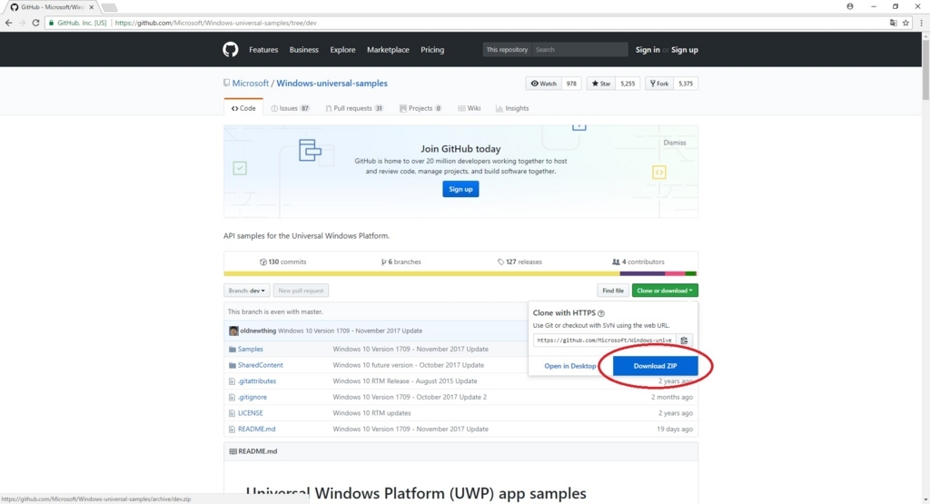Viewport: 930px width, 504px height.
Task: Click the Samples folder icon
Action: 232,350
